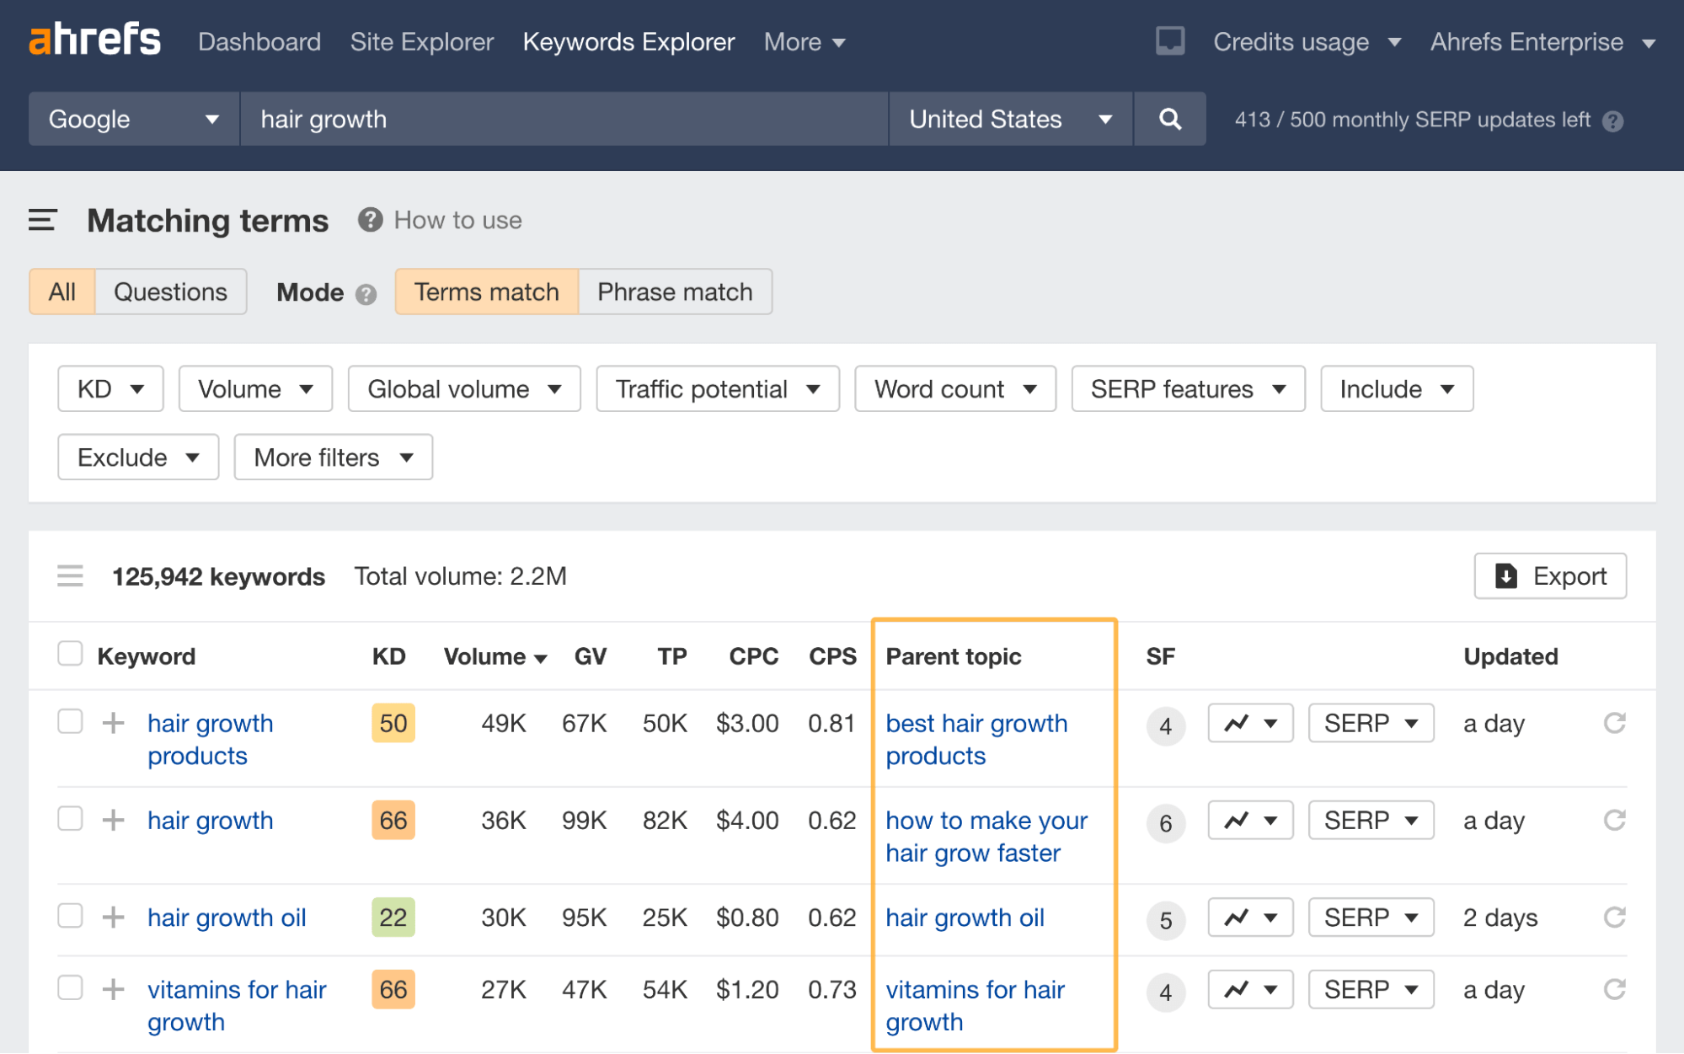Toggle the Questions filter tab
This screenshot has width=1684, height=1054.
170,292
